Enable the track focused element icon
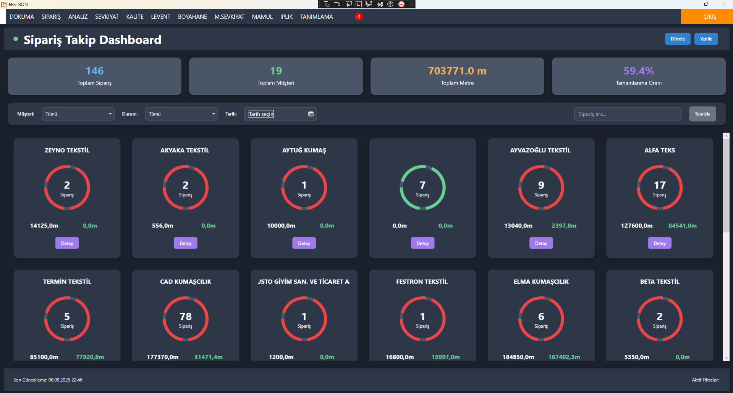 369,4
